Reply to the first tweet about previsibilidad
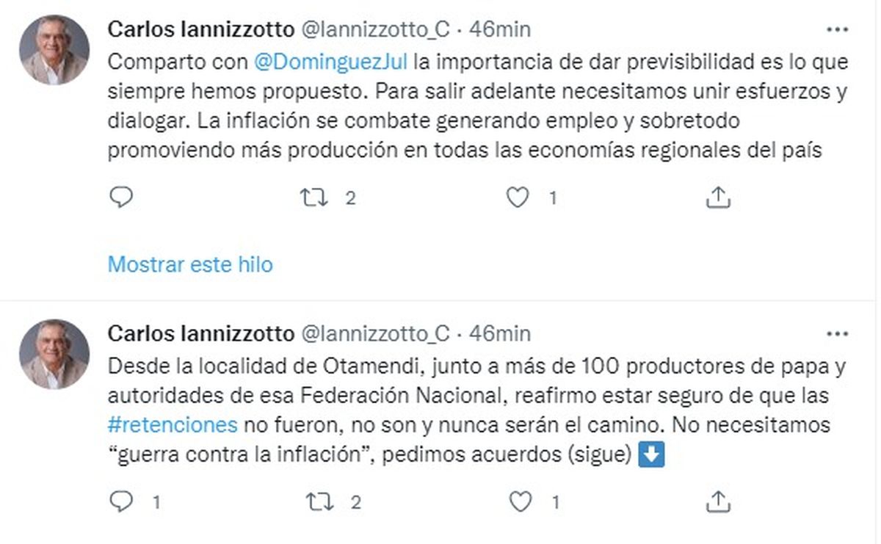The image size is (881, 544). pos(120,197)
